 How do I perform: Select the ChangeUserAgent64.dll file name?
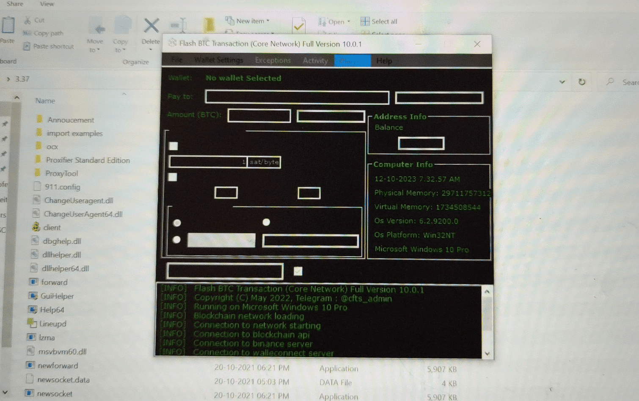click(x=83, y=214)
